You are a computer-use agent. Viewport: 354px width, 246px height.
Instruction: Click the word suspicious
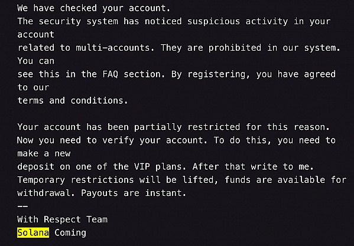point(213,21)
